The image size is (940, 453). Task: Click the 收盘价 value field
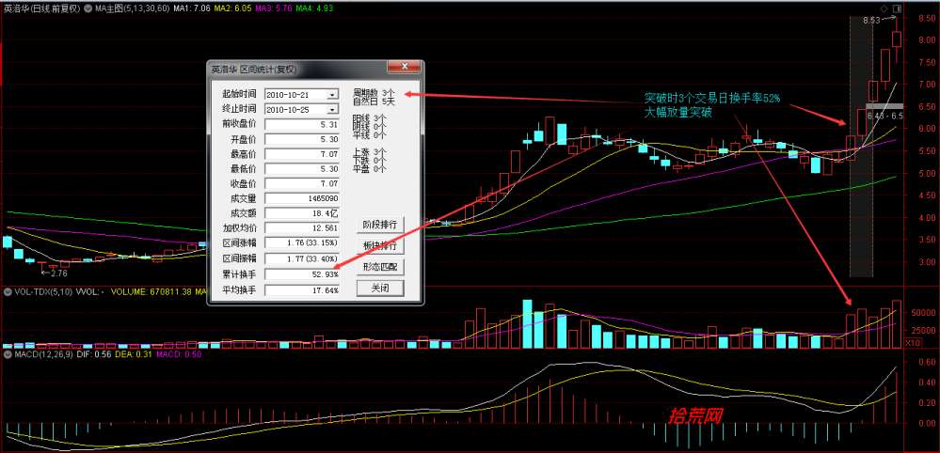tap(302, 183)
